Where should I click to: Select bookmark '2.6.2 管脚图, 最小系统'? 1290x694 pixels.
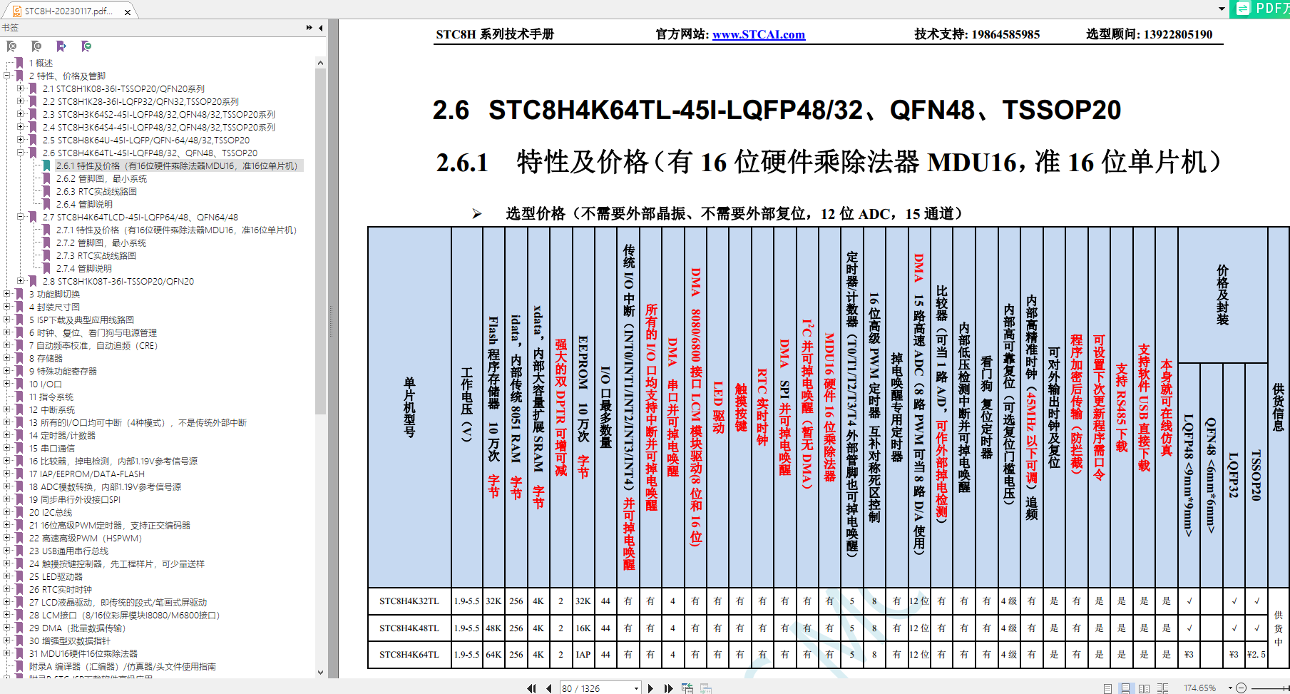pyautogui.click(x=101, y=178)
